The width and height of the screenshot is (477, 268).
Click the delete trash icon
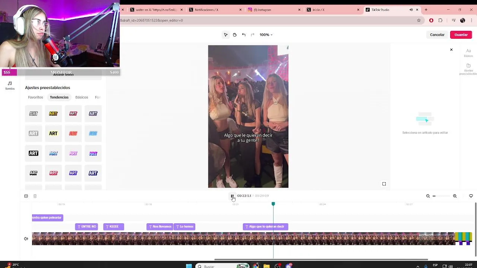coord(35,196)
